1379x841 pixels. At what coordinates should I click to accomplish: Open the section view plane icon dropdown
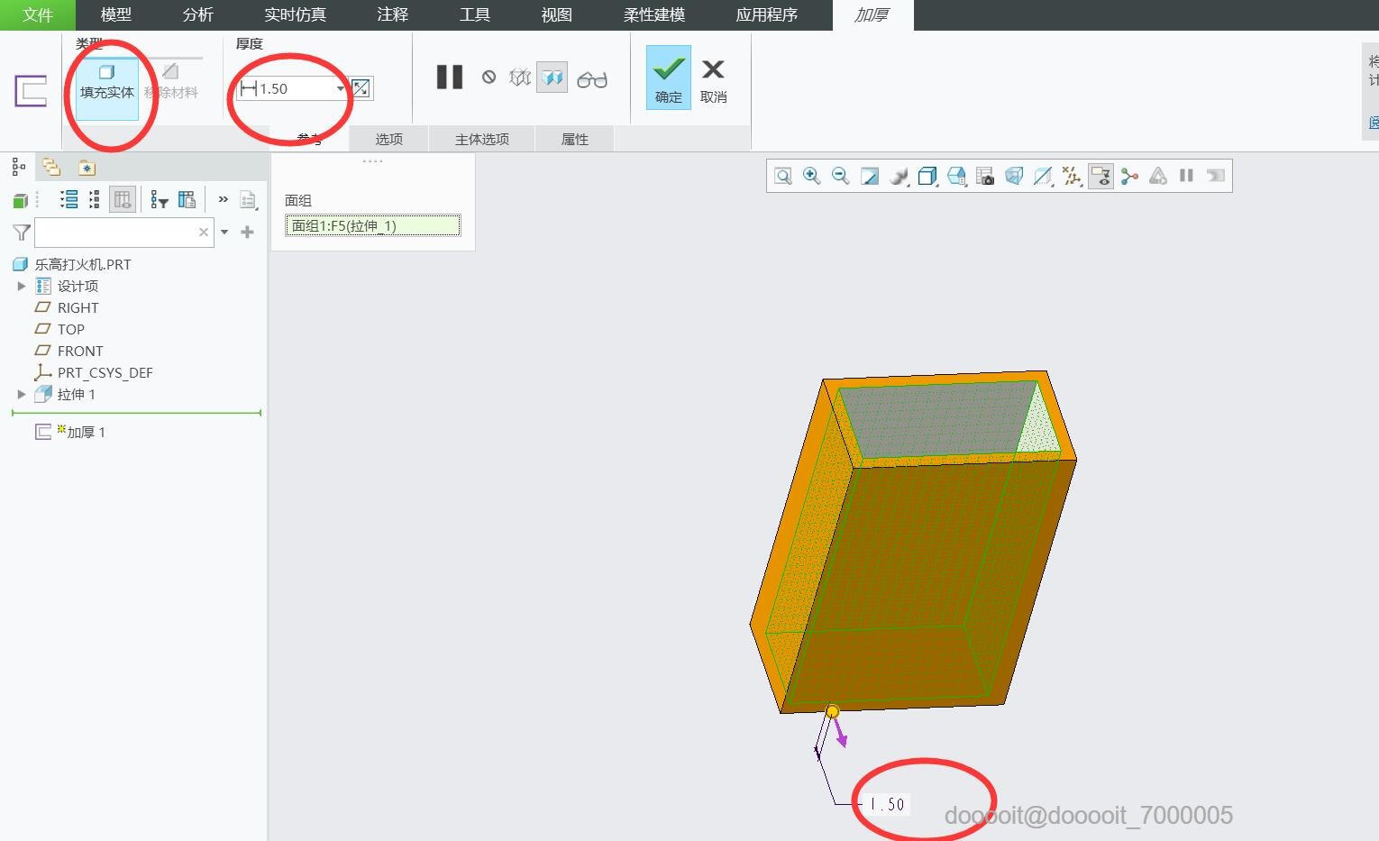[x=1043, y=176]
